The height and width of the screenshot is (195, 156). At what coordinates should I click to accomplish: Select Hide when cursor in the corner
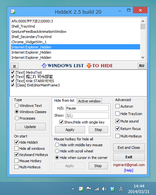click(81, 158)
